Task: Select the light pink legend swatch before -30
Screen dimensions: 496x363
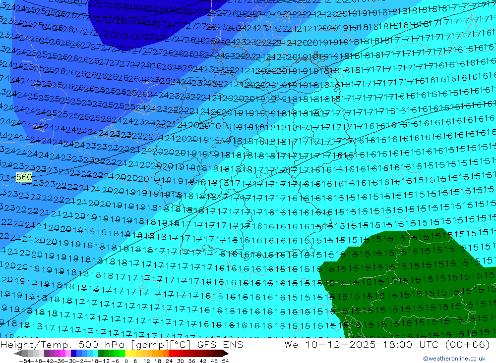Action: [68, 353]
